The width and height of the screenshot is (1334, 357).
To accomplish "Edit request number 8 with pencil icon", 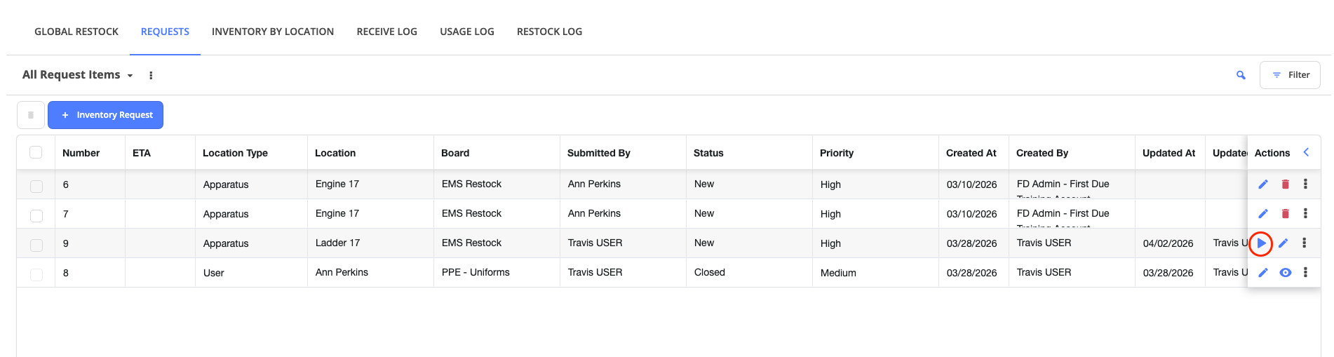I will point(1263,272).
